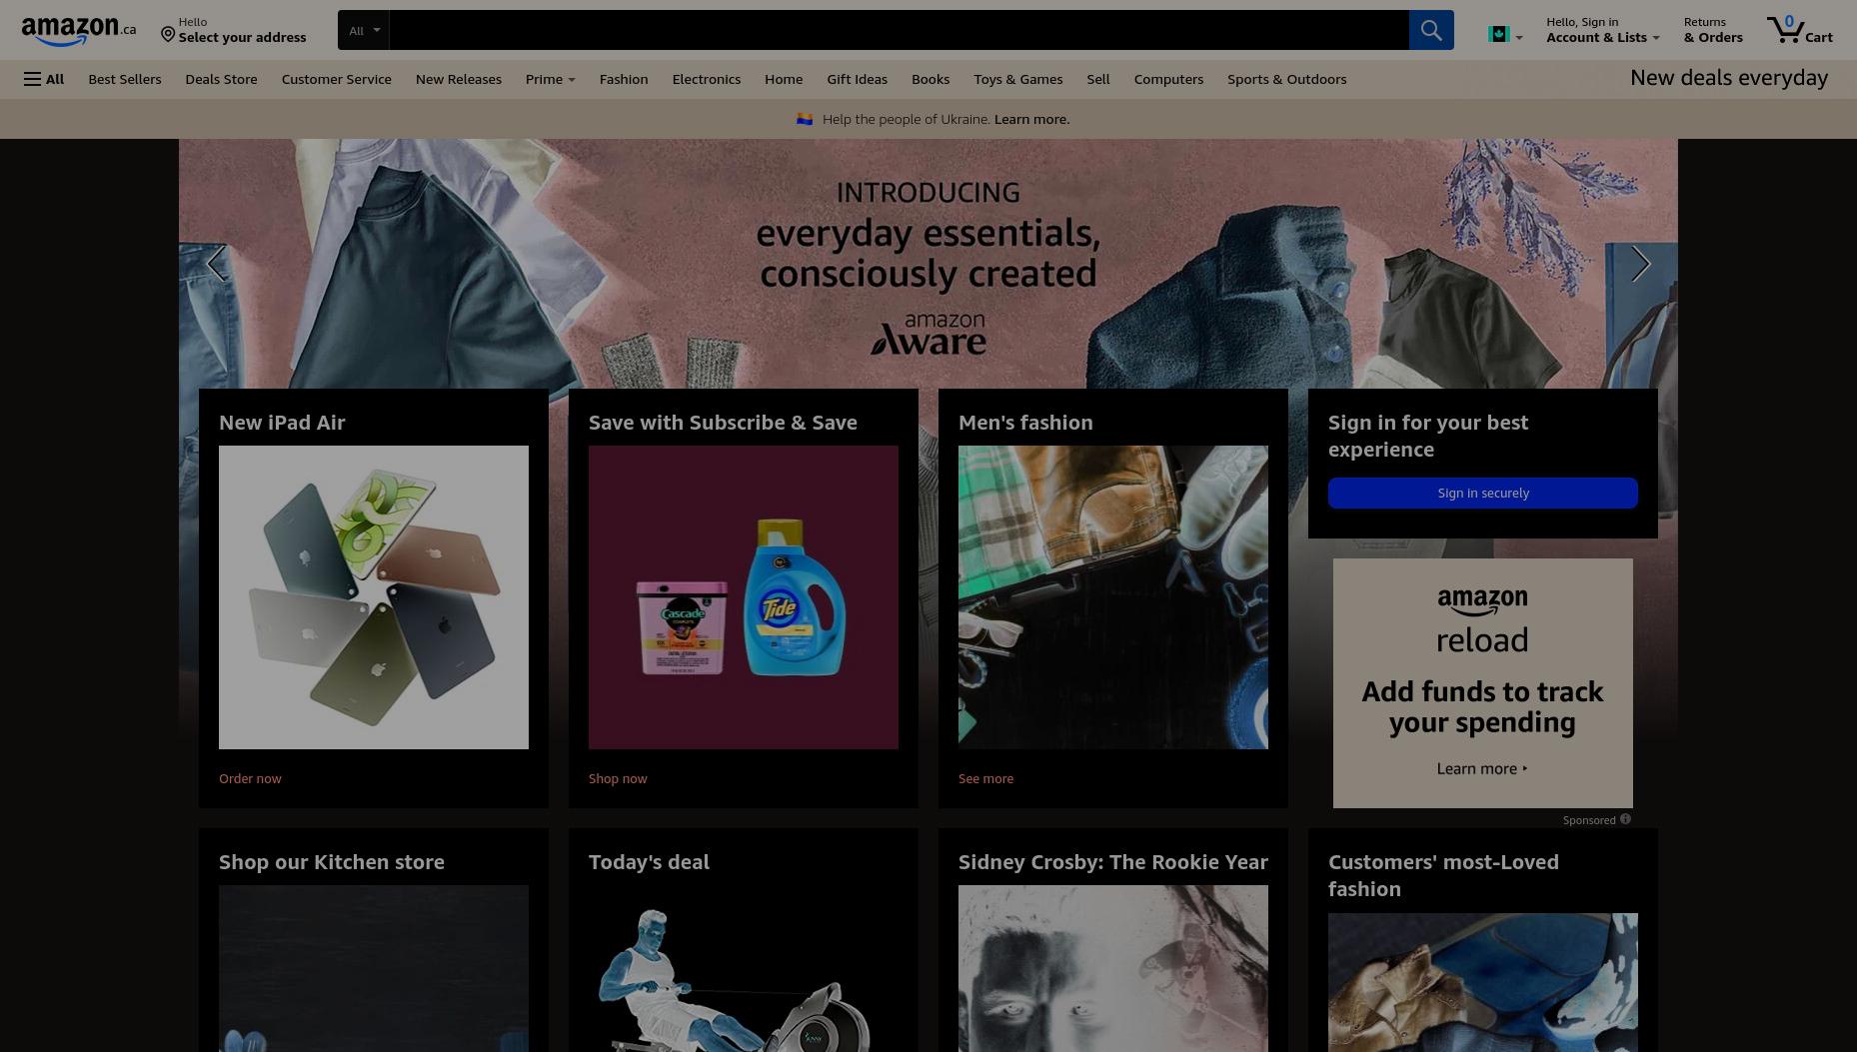1857x1052 pixels.
Task: Expand the Prime dropdown
Action: pos(550,79)
